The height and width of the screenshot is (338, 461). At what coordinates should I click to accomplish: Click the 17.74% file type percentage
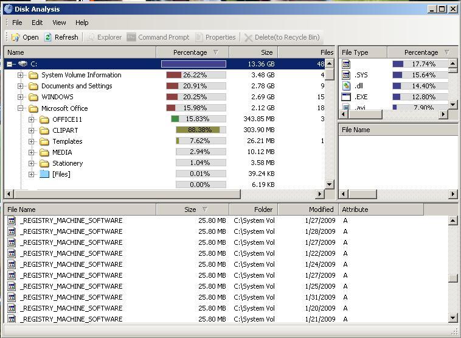tap(423, 64)
